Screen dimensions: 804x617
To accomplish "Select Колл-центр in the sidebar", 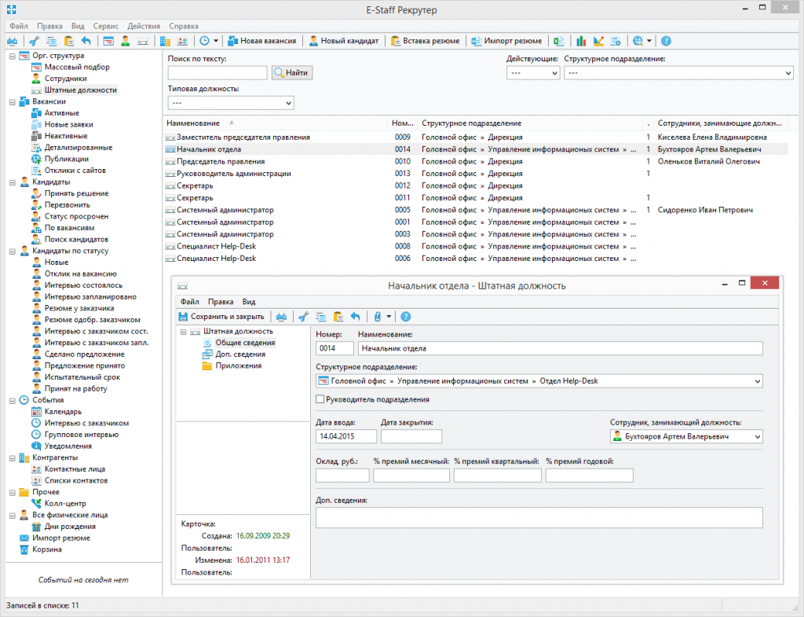I will pyautogui.click(x=65, y=504).
